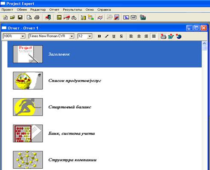Save the project with the floppy disk icon
The width and height of the screenshot is (210, 170).
[20, 17]
